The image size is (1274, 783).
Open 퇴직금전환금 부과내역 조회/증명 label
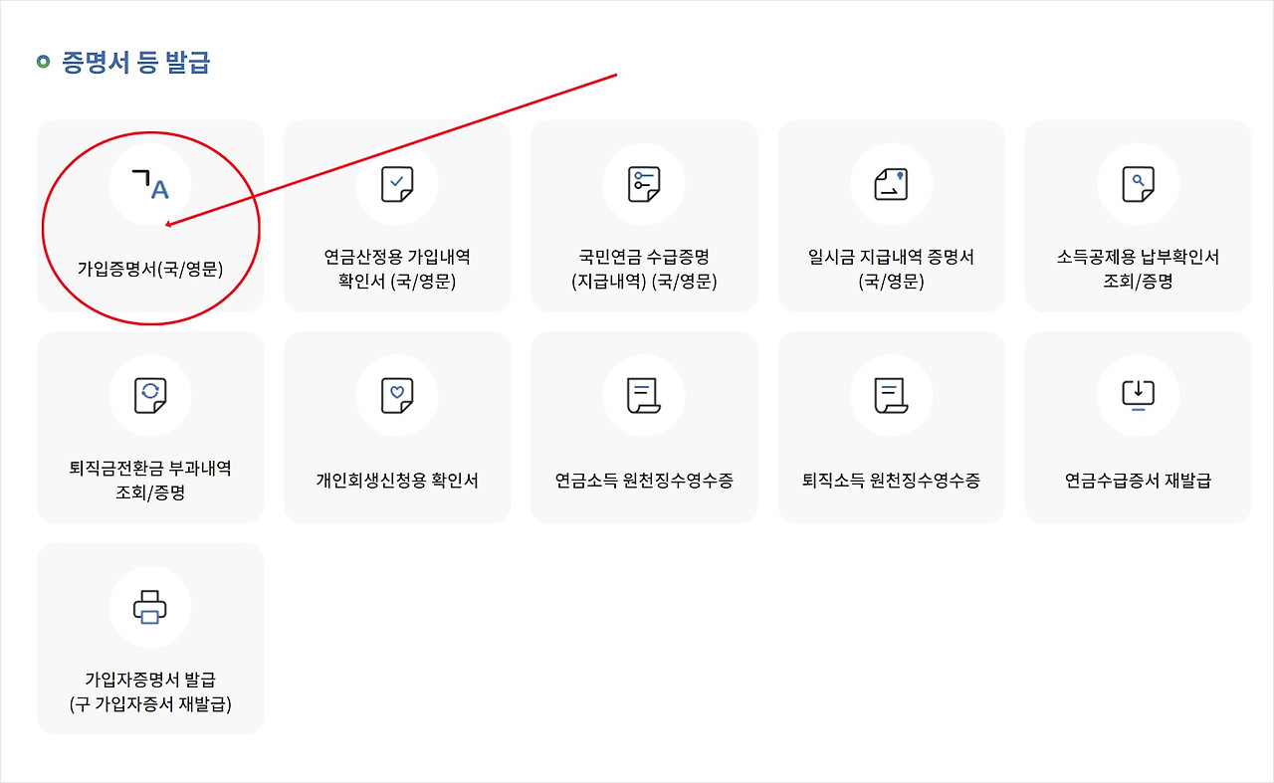(x=150, y=480)
